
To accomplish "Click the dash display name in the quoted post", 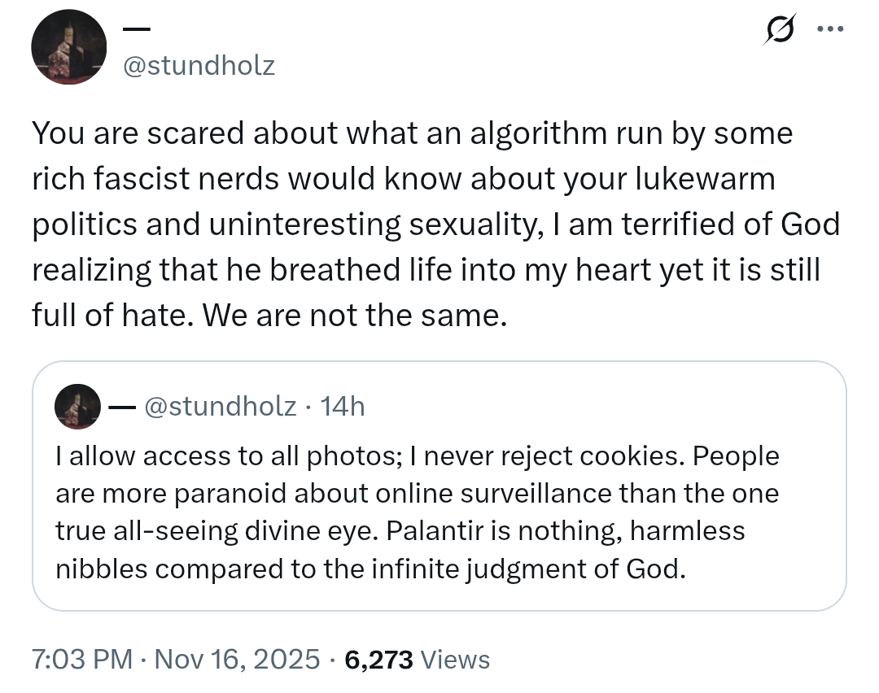I will click(x=121, y=405).
